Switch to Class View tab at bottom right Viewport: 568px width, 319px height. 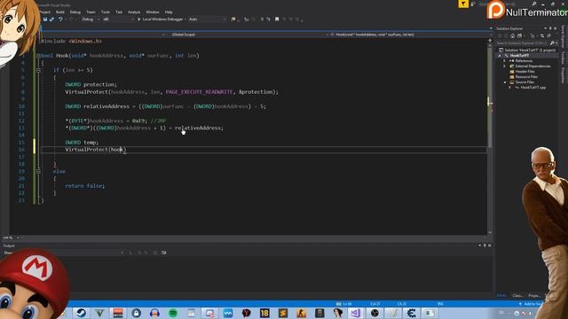[517, 295]
